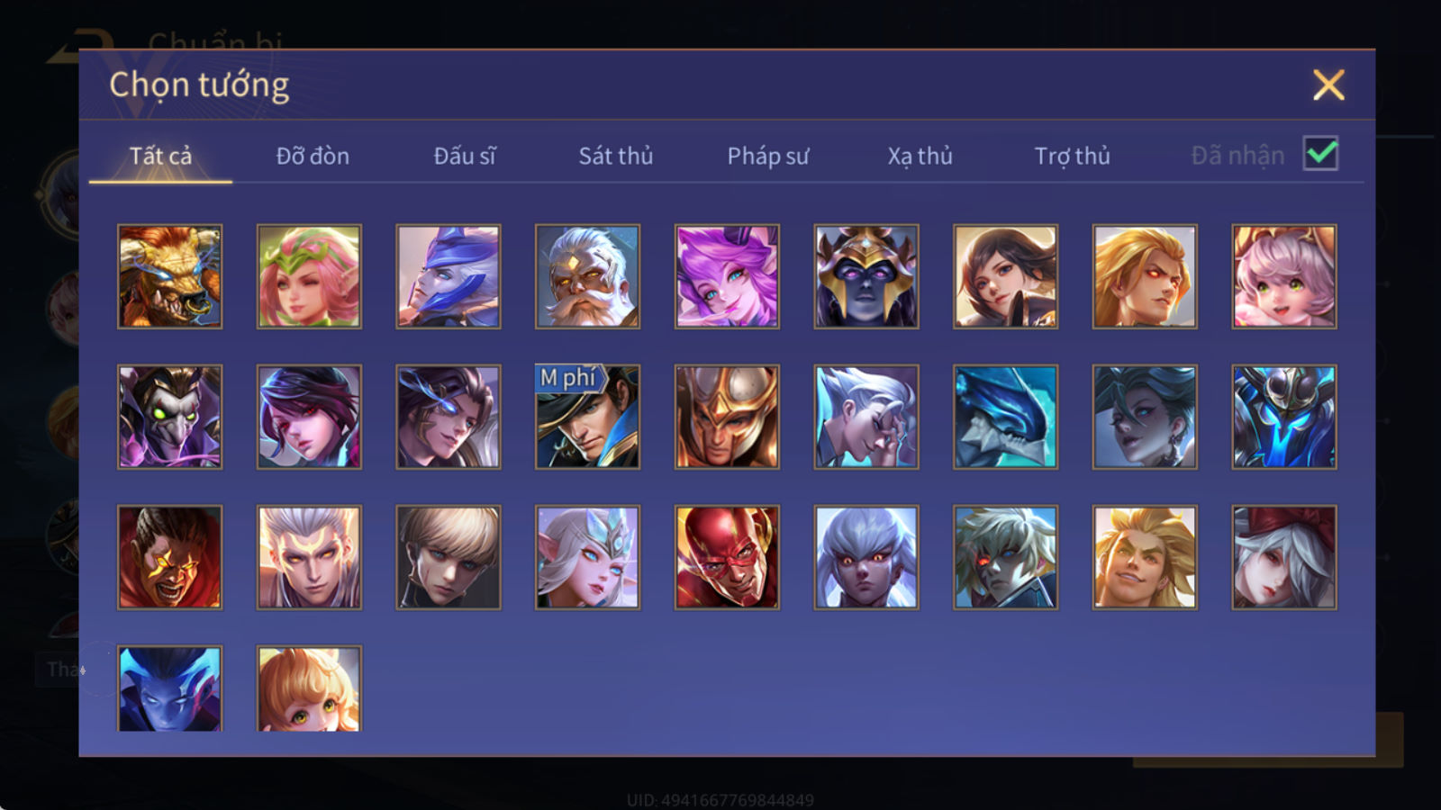Select the blue armored mech hero
The width and height of the screenshot is (1441, 810).
[x=1284, y=417]
